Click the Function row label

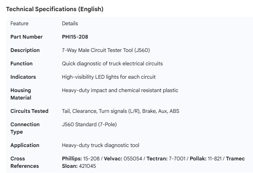22,63
